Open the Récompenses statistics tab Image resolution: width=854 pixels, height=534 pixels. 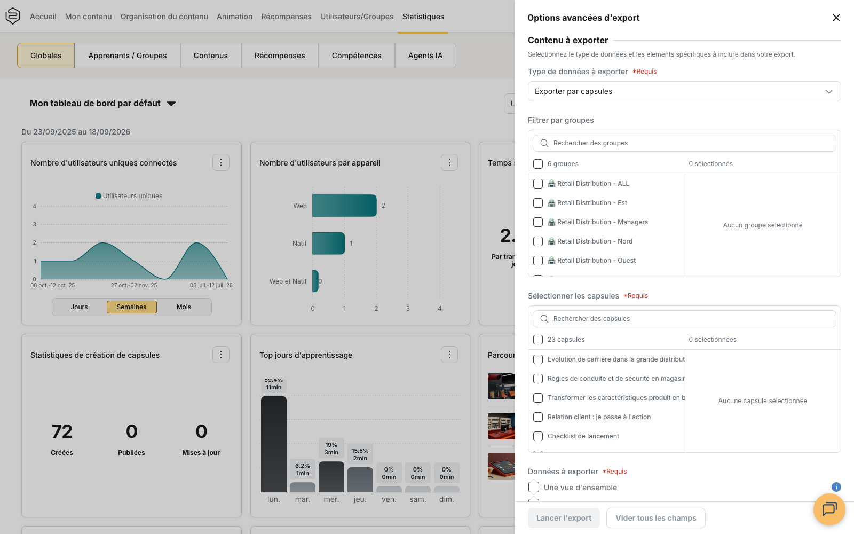coord(280,56)
